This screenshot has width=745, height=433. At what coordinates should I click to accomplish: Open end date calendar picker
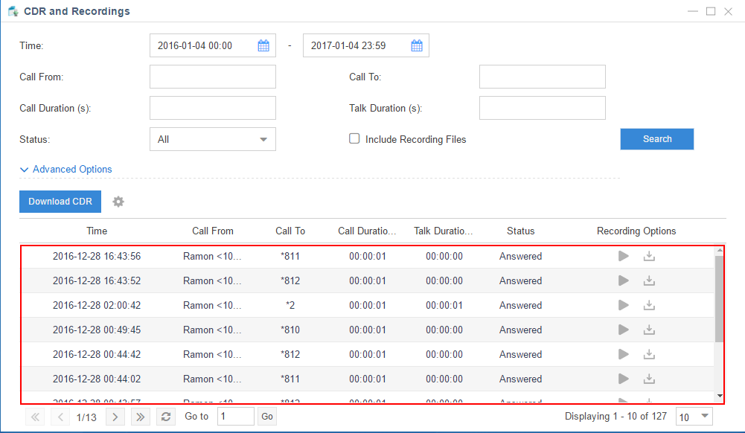tap(417, 45)
